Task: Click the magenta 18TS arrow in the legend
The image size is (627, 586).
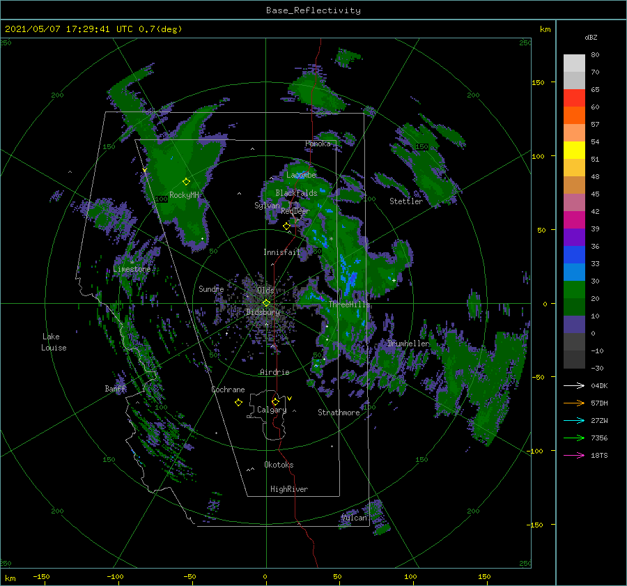Action: (574, 455)
